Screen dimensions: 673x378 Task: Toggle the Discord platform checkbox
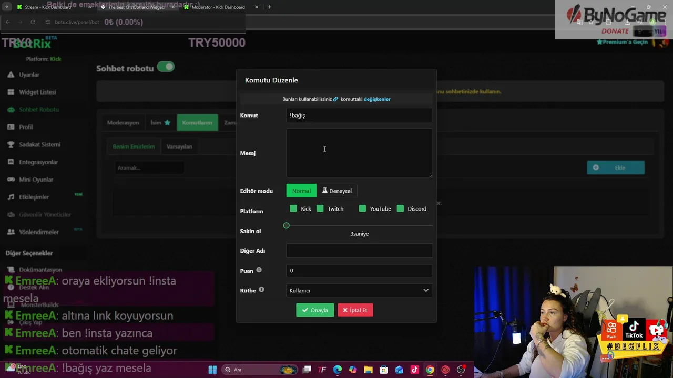pyautogui.click(x=400, y=208)
